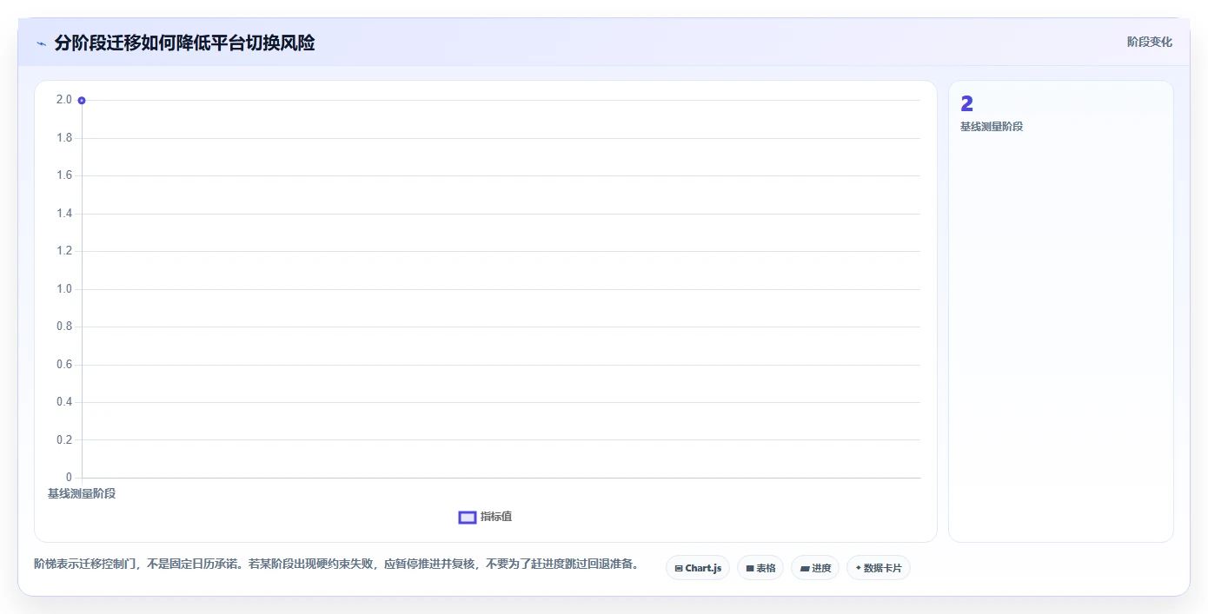Viewport: 1208px width, 614px height.
Task: Toggle the 指标值 legend item
Action: pyautogui.click(x=486, y=517)
